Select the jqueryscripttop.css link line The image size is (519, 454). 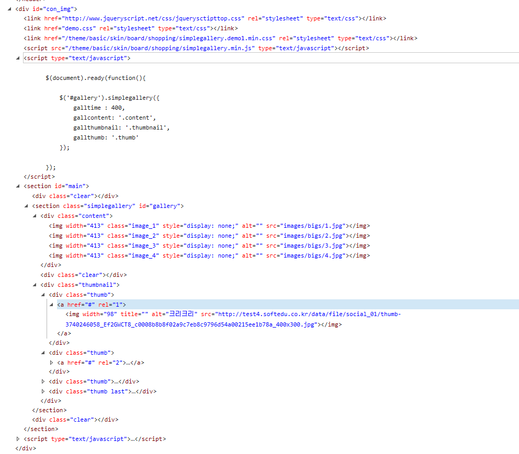tap(205, 18)
